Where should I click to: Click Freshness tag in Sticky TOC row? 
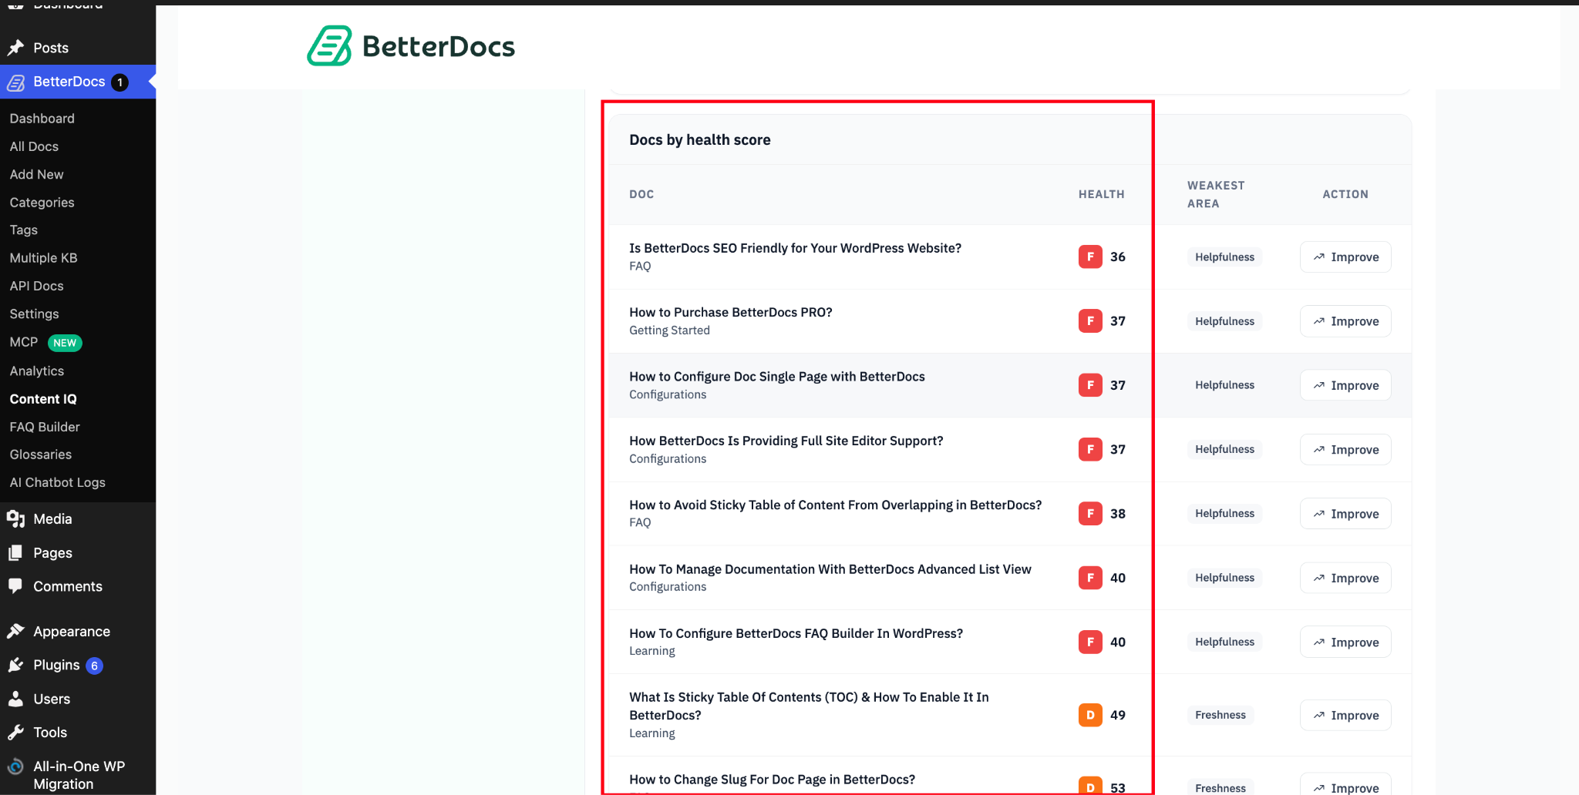tap(1220, 715)
